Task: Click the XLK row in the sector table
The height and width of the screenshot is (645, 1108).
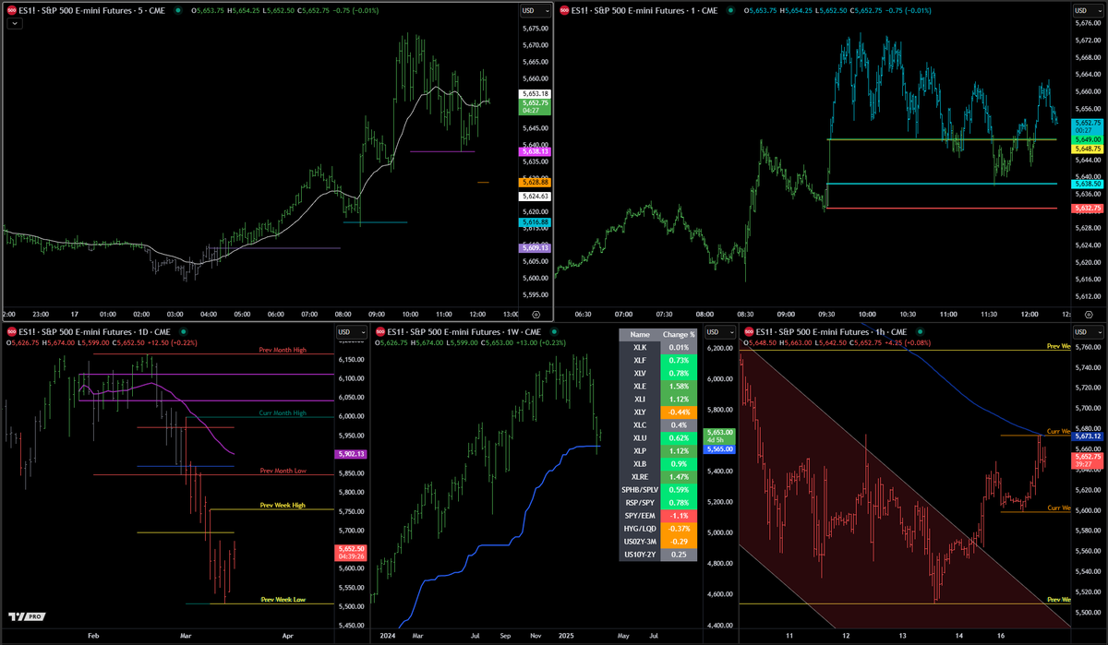Action: pyautogui.click(x=657, y=348)
